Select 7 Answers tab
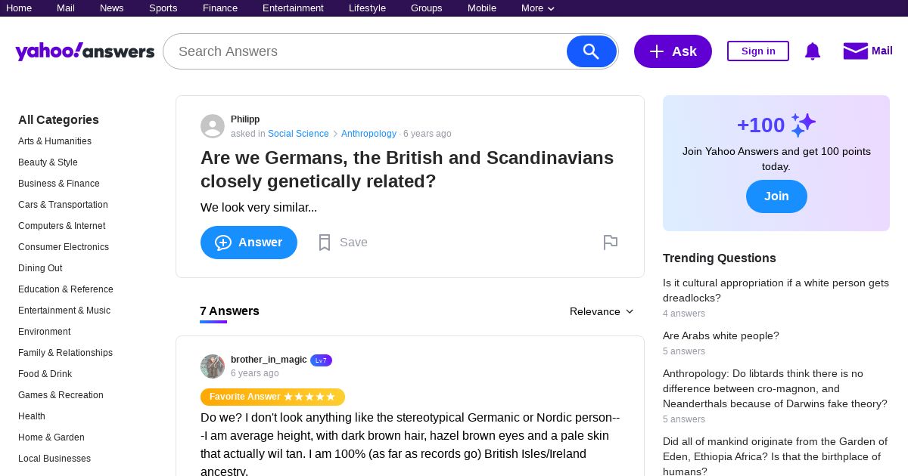This screenshot has width=908, height=476. (229, 311)
